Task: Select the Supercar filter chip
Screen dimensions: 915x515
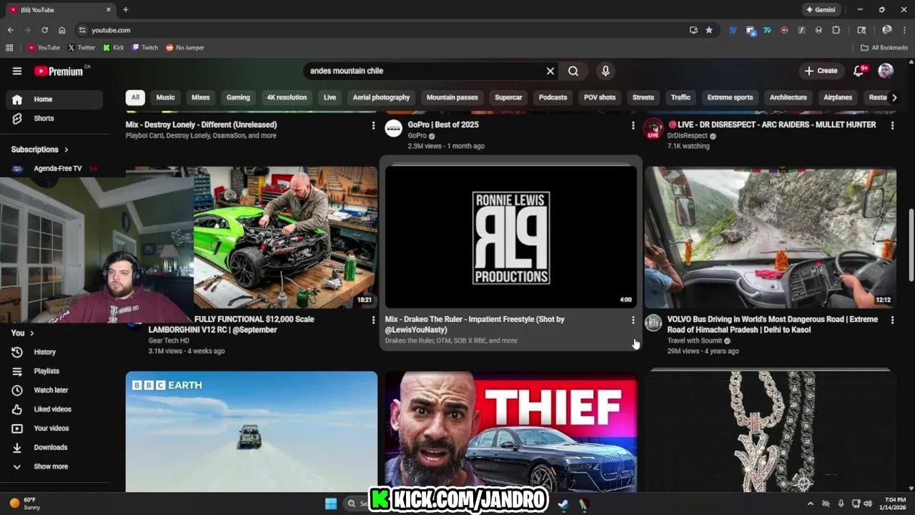Action: 508,97
